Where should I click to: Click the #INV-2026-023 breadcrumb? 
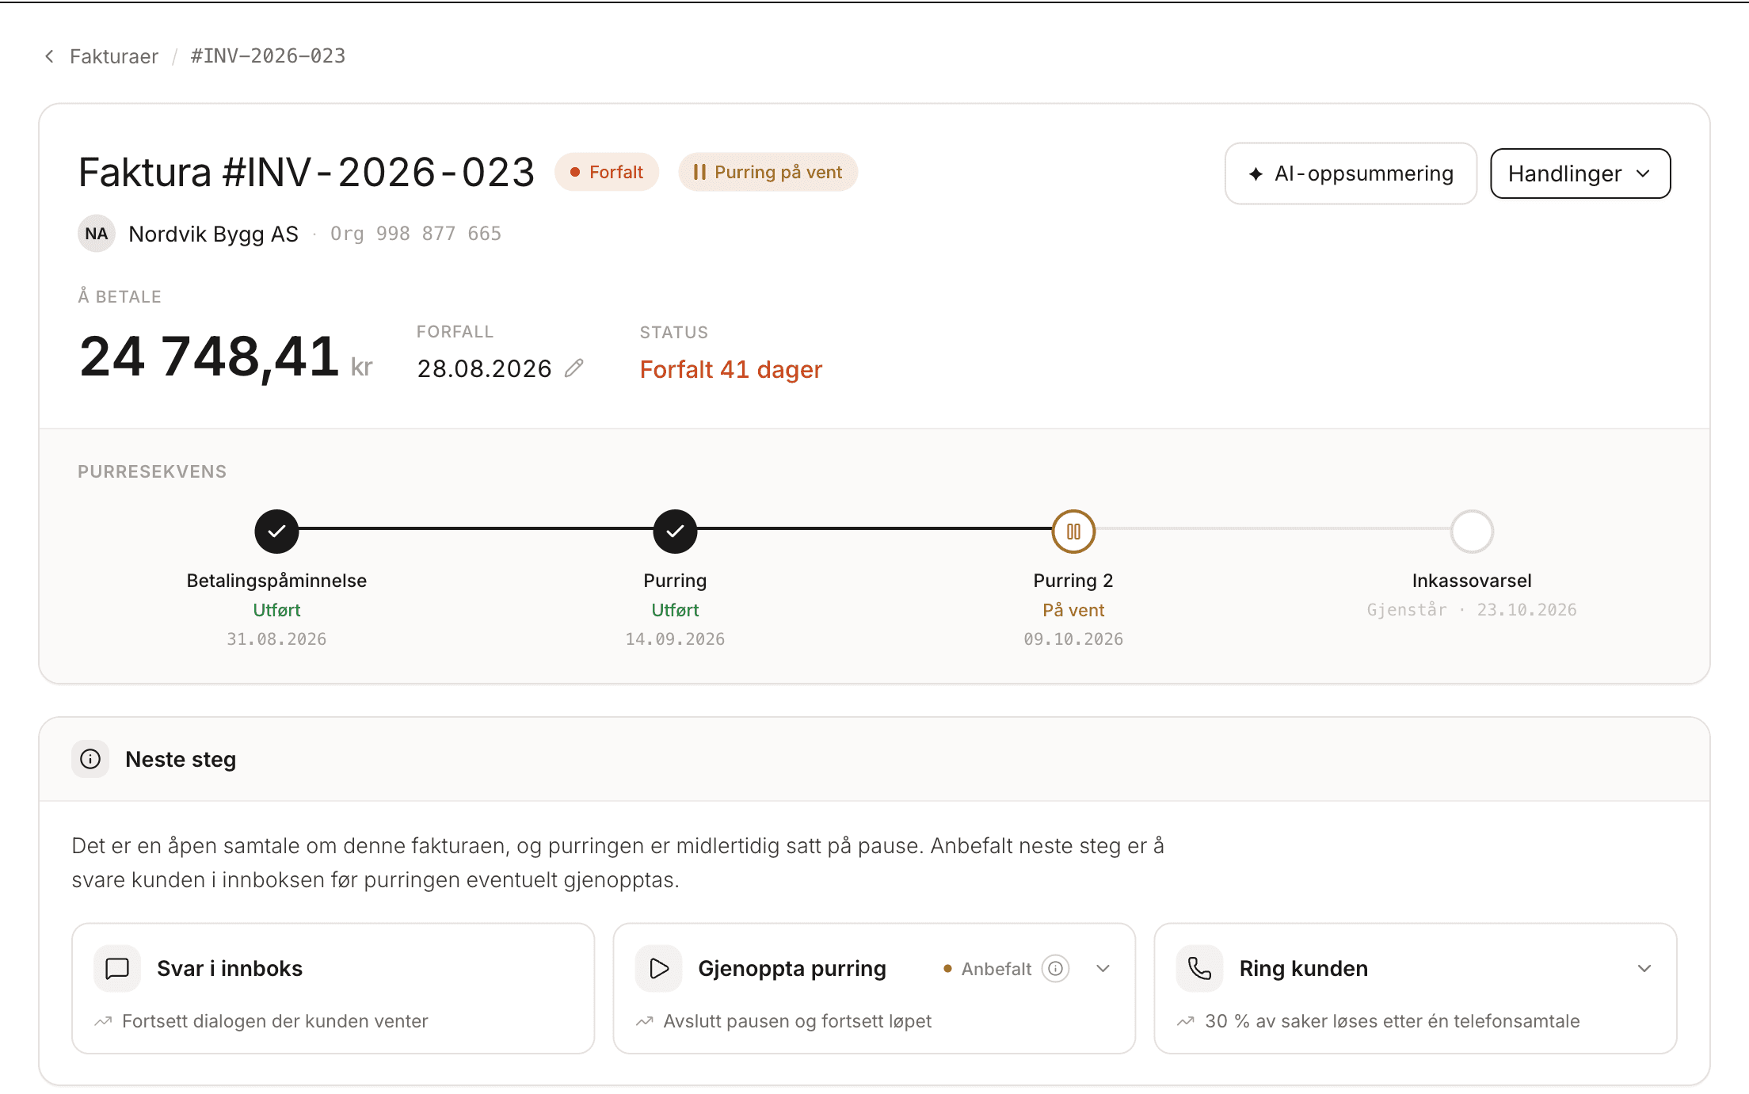tap(268, 56)
